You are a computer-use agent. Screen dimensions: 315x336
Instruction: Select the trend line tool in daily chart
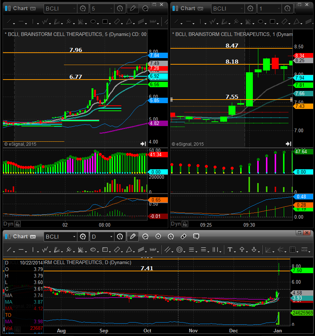(x=9, y=250)
